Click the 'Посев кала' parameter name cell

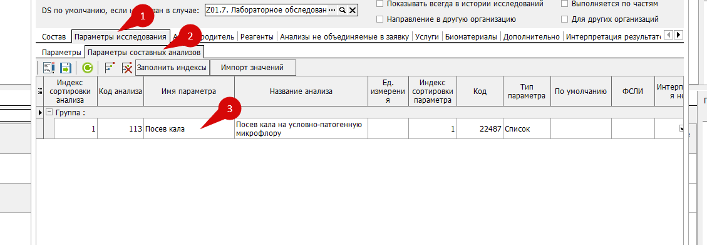tap(189, 129)
